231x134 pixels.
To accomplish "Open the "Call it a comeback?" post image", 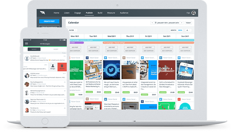I will 167,70.
